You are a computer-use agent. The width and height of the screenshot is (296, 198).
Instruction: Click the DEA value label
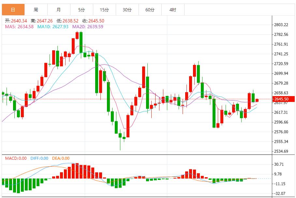[61, 158]
